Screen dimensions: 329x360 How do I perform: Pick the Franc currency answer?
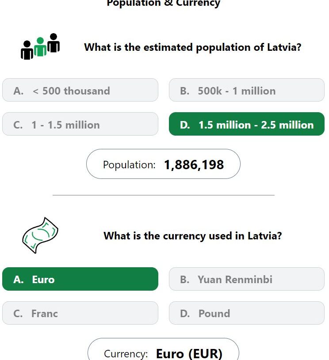[x=80, y=313]
